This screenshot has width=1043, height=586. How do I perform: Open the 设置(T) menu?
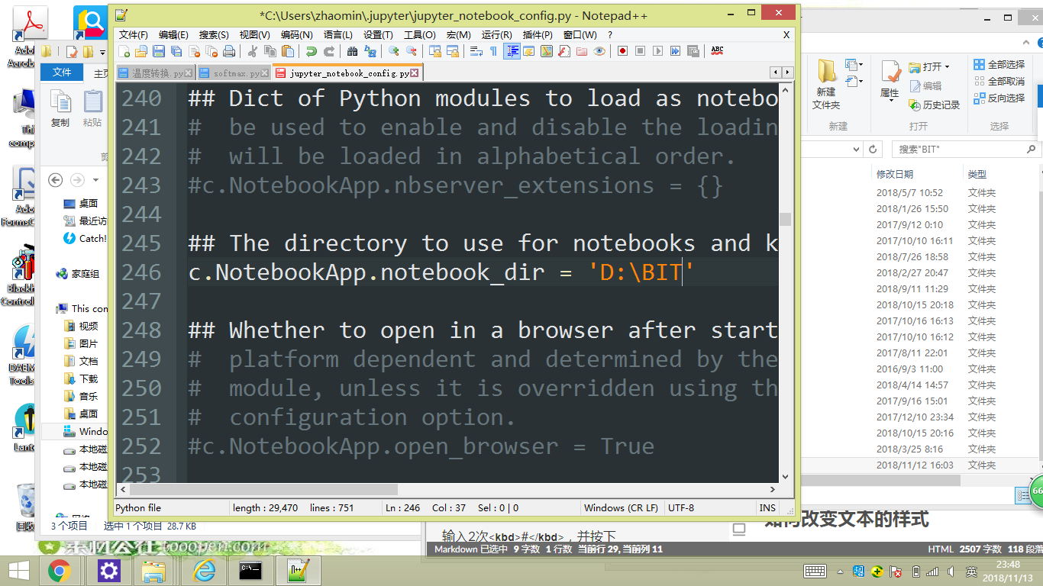pos(378,34)
